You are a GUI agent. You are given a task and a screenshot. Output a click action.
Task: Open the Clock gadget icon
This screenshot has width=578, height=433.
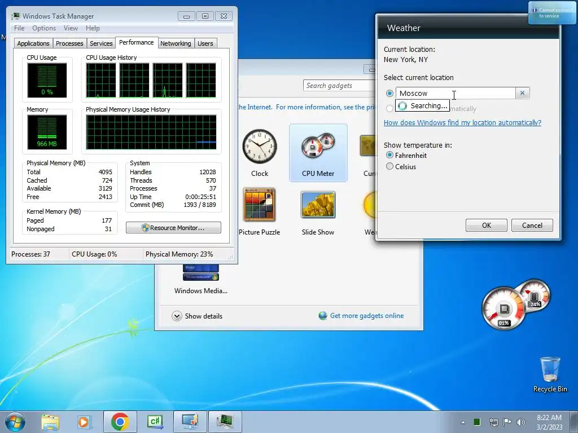coord(260,146)
